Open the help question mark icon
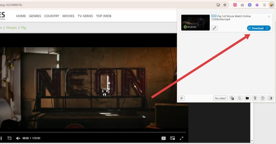This screenshot has height=144, width=276. (263, 98)
